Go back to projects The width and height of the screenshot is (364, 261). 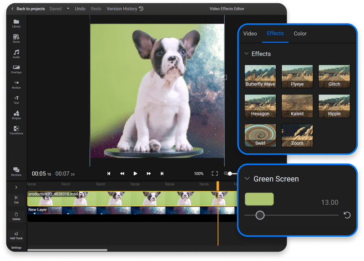tap(28, 9)
